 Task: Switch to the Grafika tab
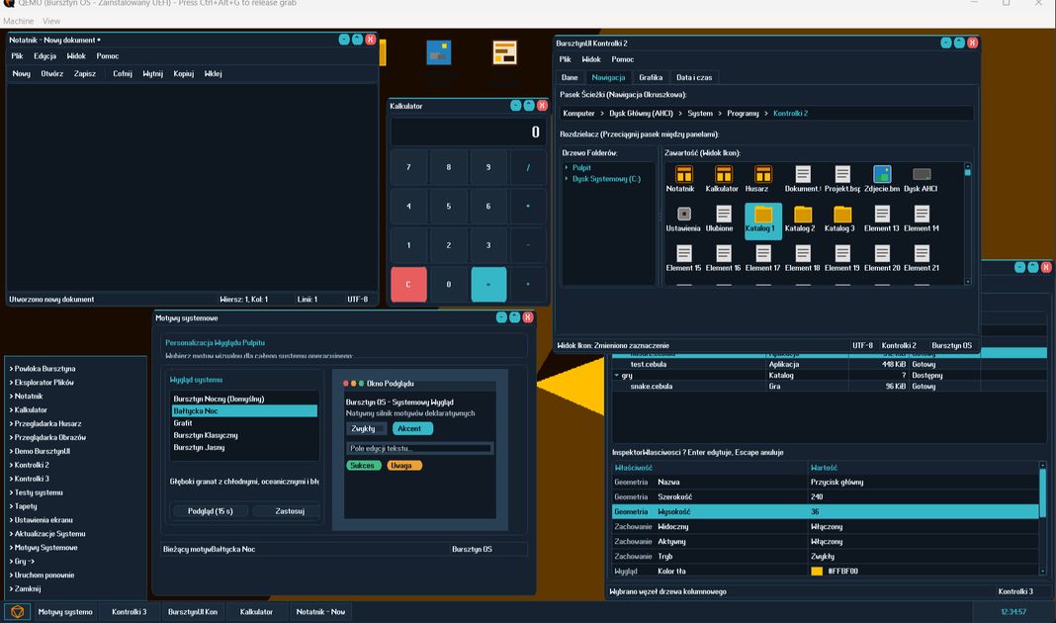(651, 77)
